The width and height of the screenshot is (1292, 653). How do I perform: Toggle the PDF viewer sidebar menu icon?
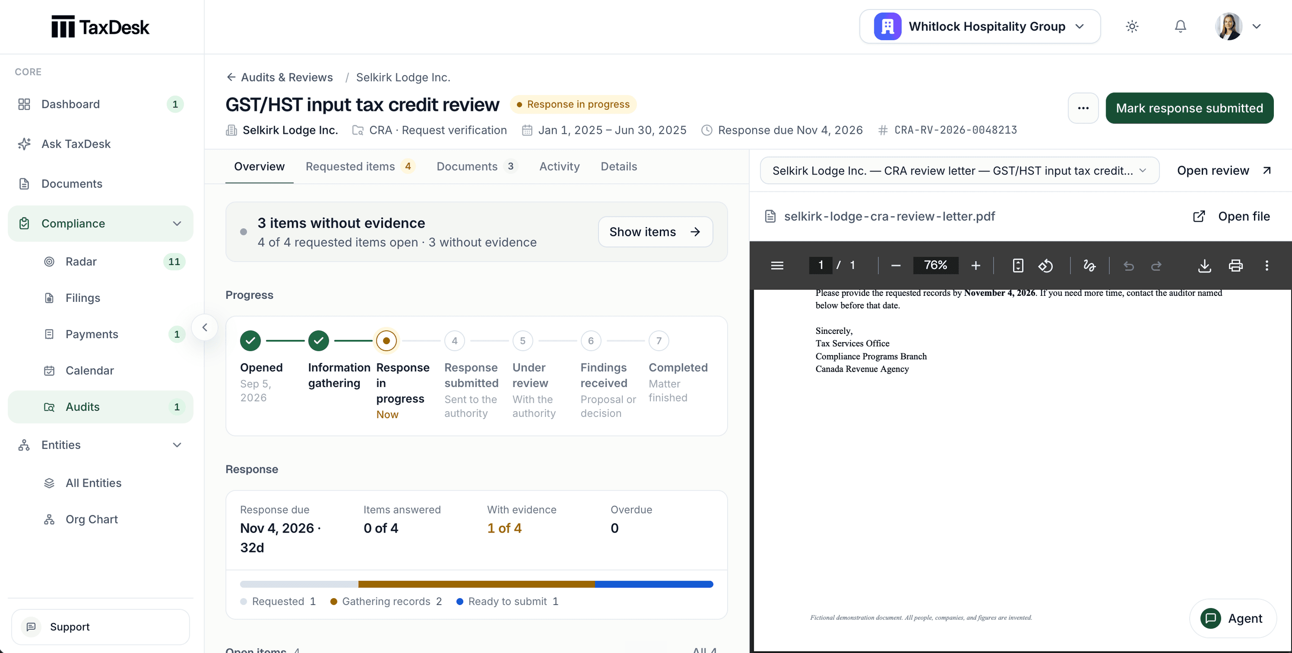click(777, 266)
